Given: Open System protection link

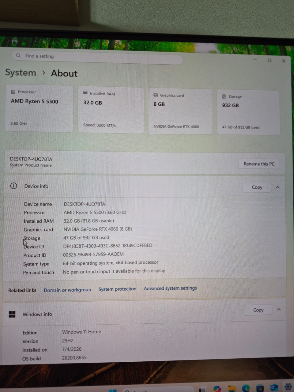Looking at the screenshot, I should [117, 289].
